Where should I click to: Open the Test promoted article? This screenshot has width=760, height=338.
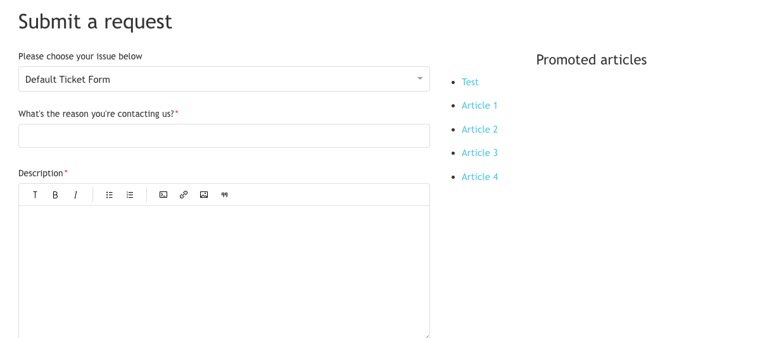coord(470,82)
